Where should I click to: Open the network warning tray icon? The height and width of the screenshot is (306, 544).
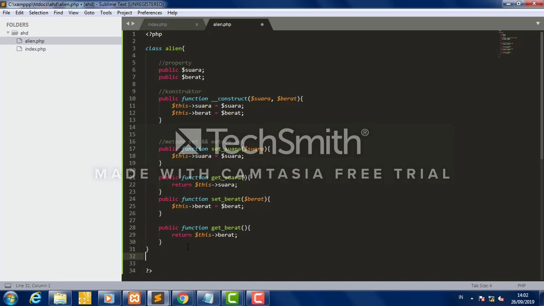[x=491, y=298]
